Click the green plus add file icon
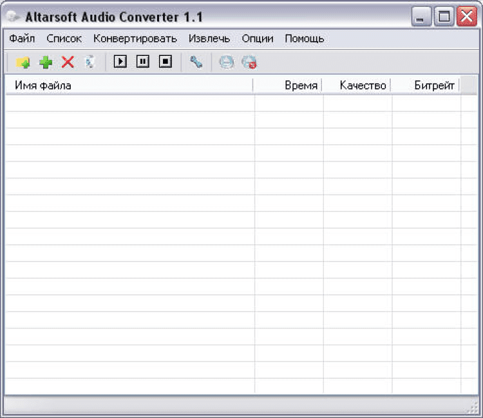483x418 pixels. pyautogui.click(x=46, y=62)
